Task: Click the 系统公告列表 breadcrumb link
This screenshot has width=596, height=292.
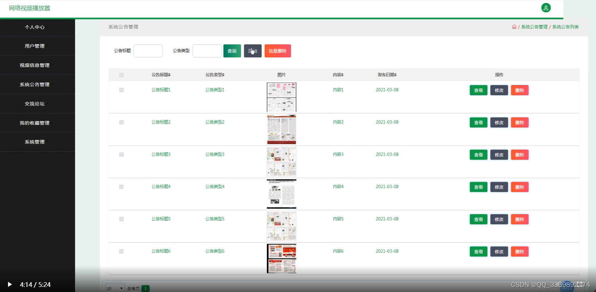Action: [565, 27]
